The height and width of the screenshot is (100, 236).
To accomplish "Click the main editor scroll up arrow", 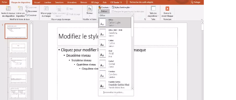I will (x=202, y=22).
